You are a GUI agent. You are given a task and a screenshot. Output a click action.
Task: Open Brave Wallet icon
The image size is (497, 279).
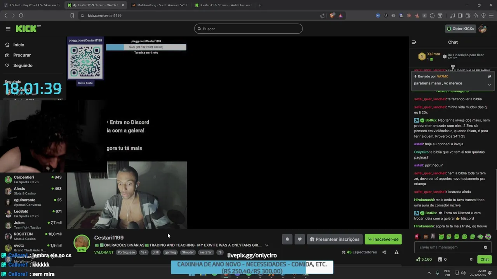(468, 15)
